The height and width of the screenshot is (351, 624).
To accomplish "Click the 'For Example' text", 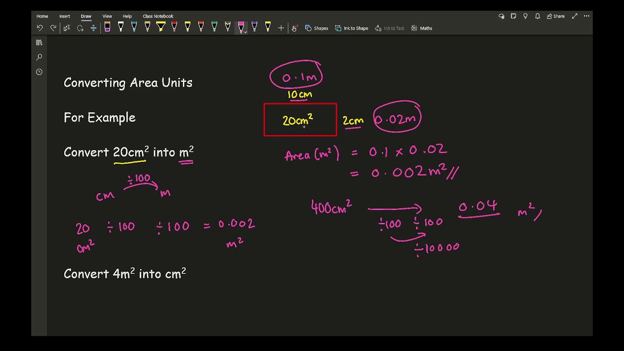I will [99, 117].
